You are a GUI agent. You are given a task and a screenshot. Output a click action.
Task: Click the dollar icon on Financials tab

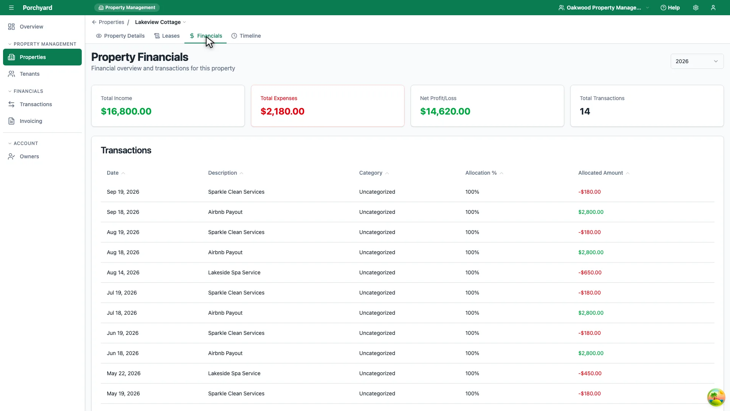[192, 36]
